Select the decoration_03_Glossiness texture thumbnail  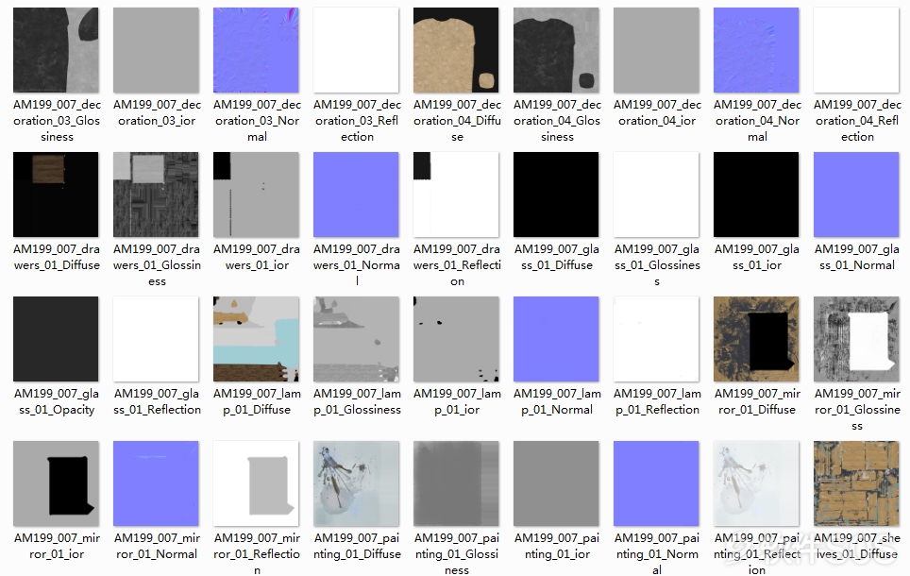pos(56,50)
